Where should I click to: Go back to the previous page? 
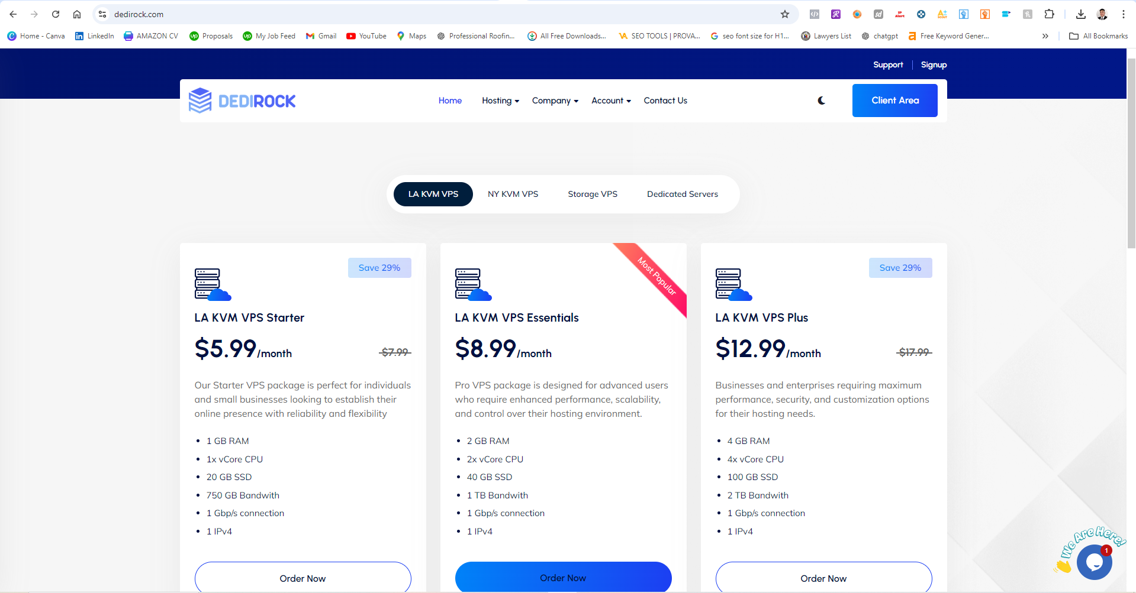[13, 14]
